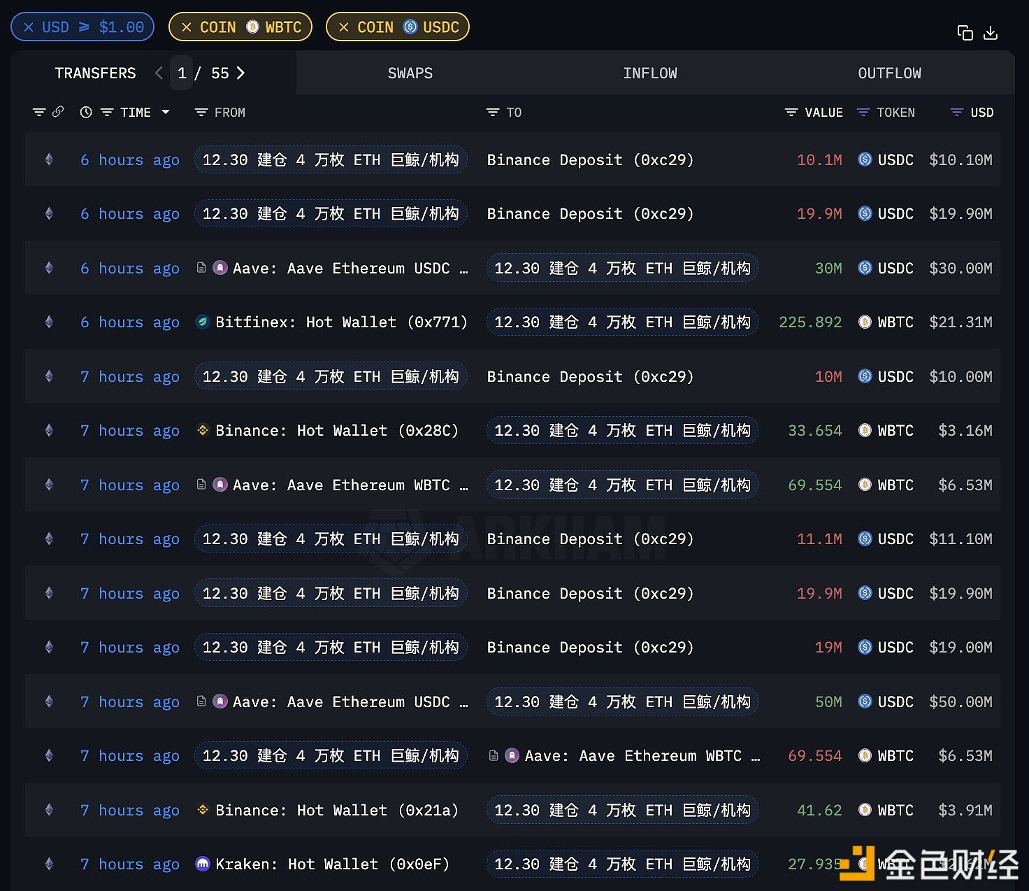Remove the COIN USDC filter chip
1029x891 pixels.
[x=344, y=27]
